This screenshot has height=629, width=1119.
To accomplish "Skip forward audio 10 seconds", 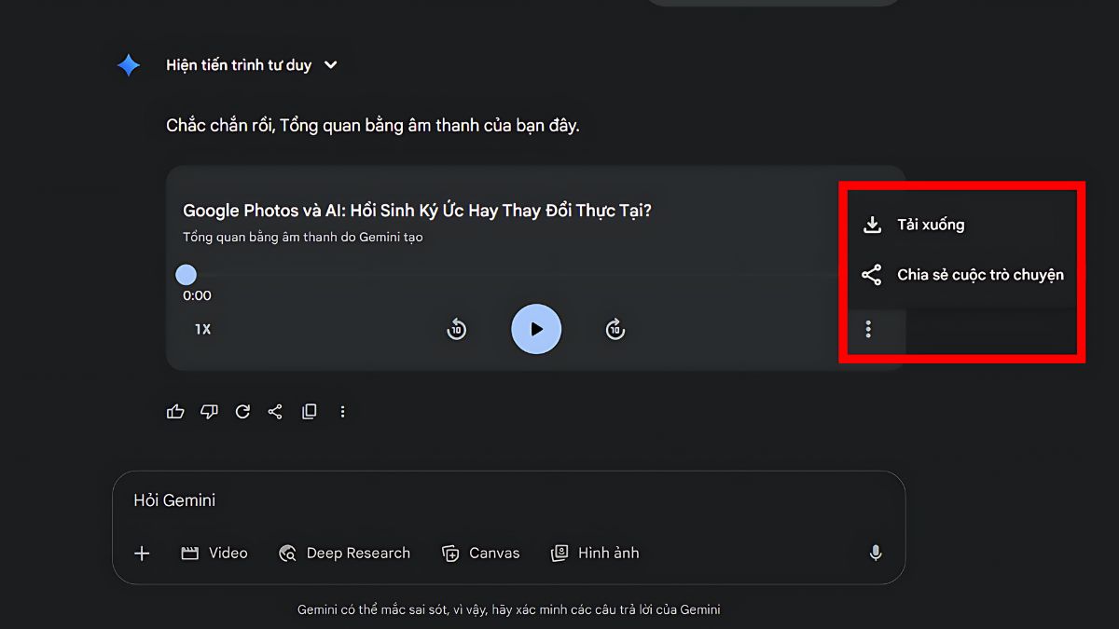I will coord(615,329).
